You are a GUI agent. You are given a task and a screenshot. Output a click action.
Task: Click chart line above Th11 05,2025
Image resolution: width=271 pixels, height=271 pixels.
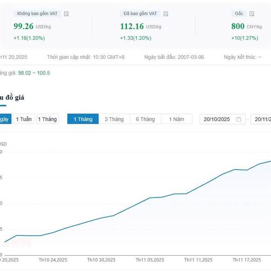coord(150,198)
